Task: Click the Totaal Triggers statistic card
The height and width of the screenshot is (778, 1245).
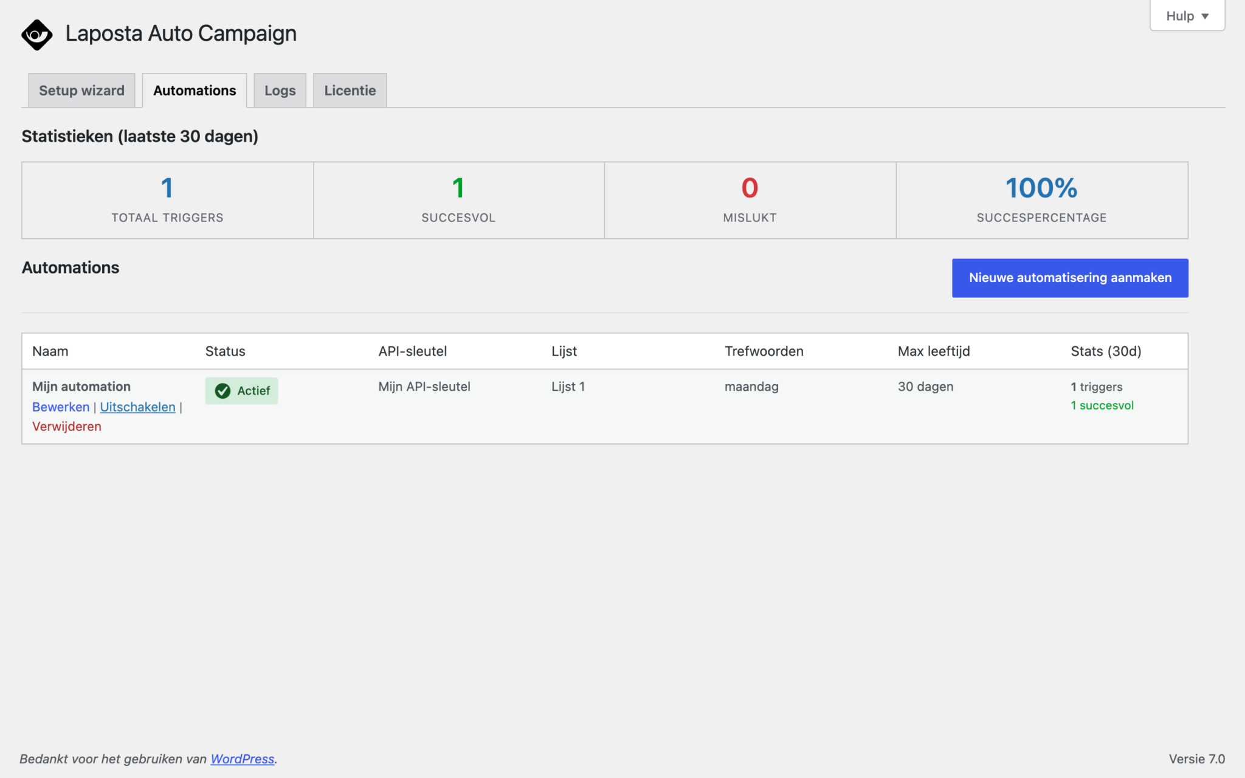Action: tap(168, 200)
